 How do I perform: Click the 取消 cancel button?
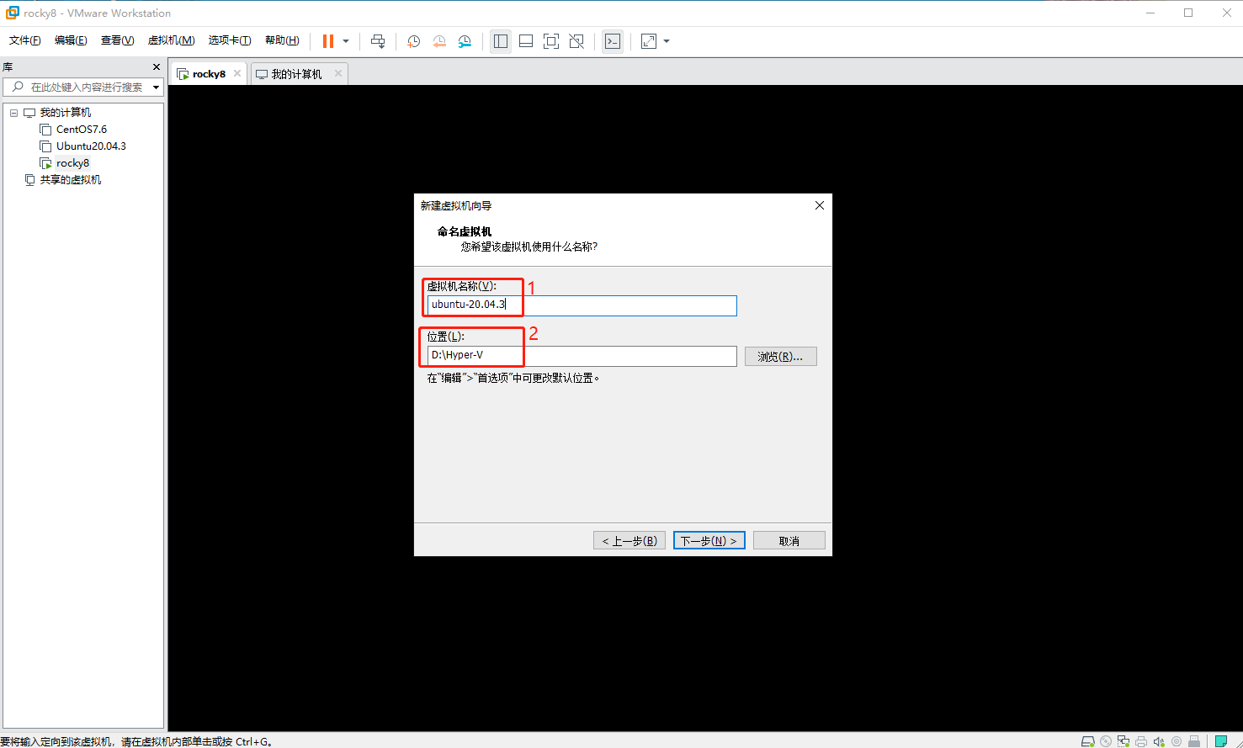pyautogui.click(x=789, y=540)
